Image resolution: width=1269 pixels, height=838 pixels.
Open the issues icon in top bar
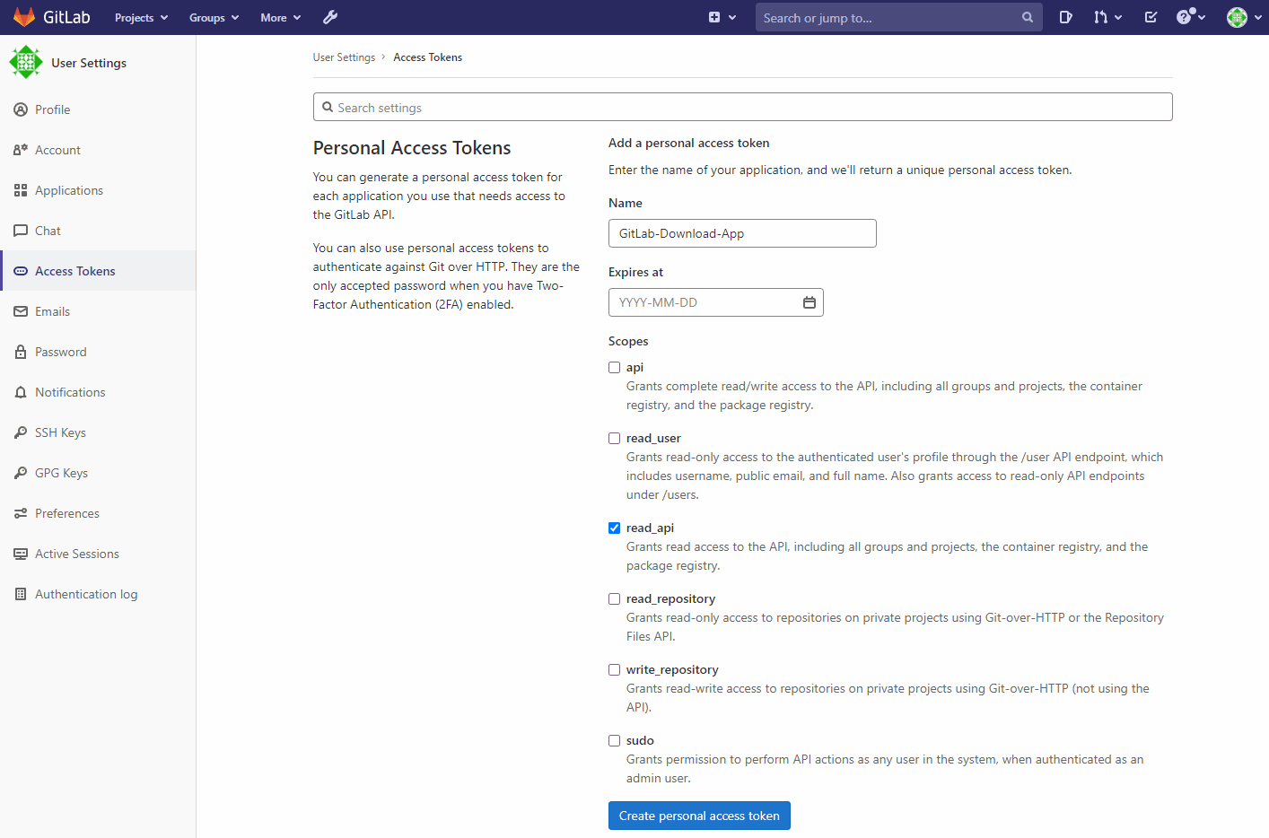pos(1065,17)
